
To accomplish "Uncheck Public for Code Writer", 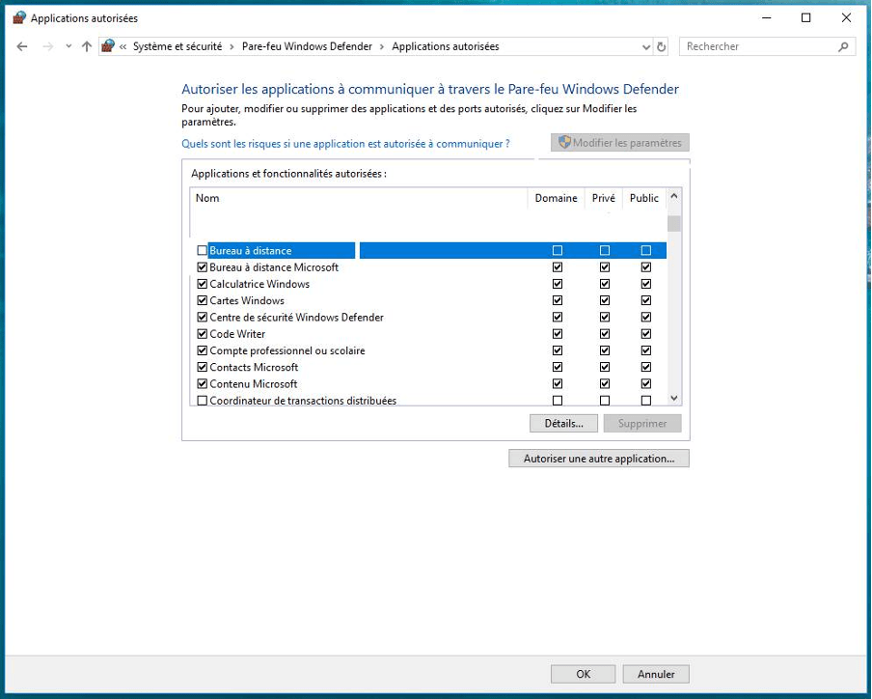I will [x=645, y=334].
